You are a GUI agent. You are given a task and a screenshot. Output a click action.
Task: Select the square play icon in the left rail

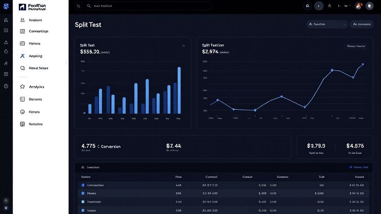coord(6,30)
